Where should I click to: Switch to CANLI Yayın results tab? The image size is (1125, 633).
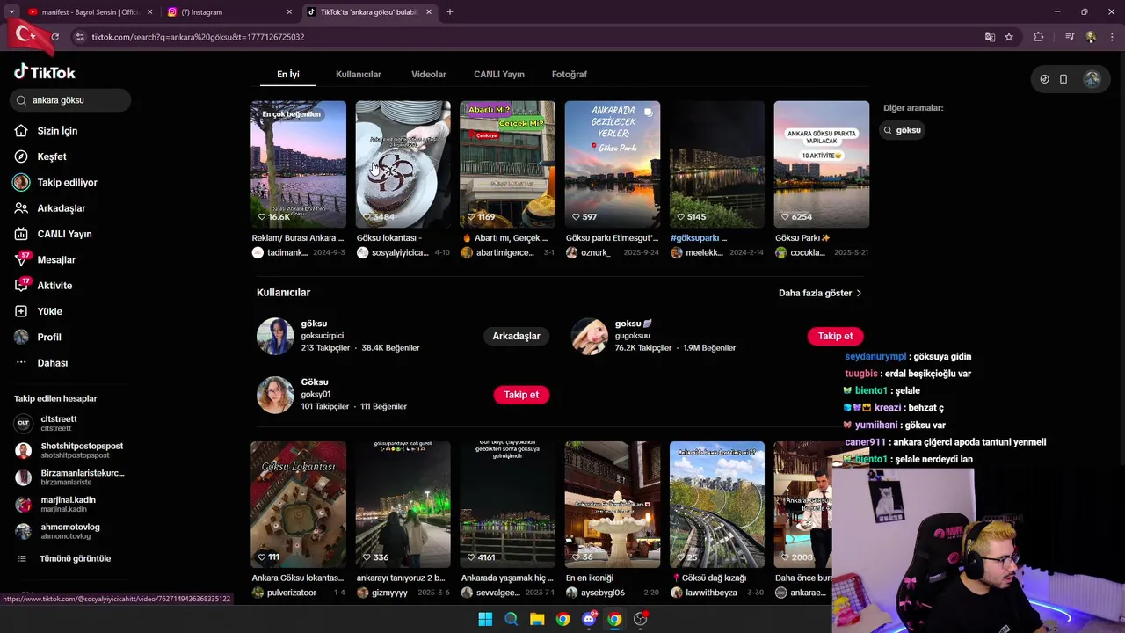point(499,75)
